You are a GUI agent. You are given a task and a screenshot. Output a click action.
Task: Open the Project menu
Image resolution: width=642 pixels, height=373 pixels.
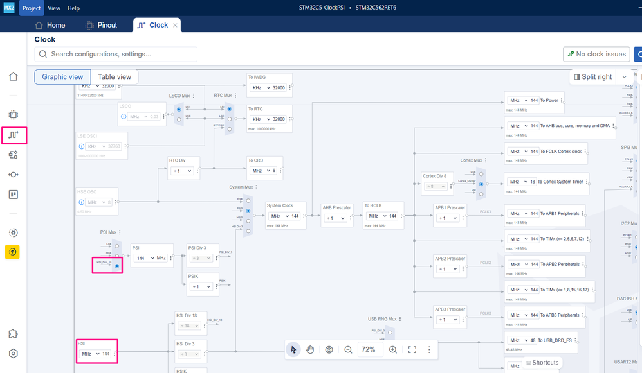[32, 8]
